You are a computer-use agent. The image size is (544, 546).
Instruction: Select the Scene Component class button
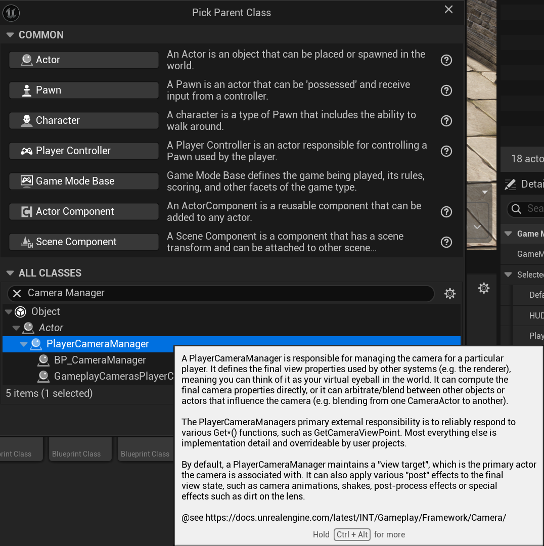click(x=83, y=242)
